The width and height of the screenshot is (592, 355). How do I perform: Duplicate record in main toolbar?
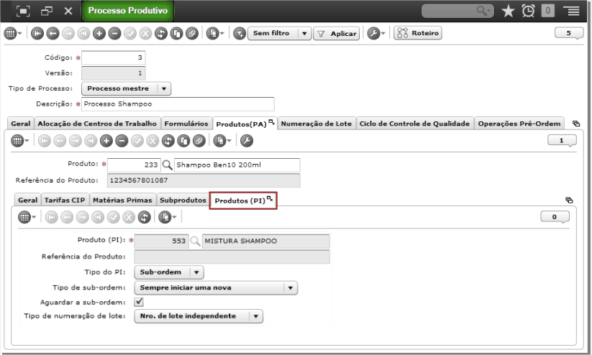(x=176, y=34)
